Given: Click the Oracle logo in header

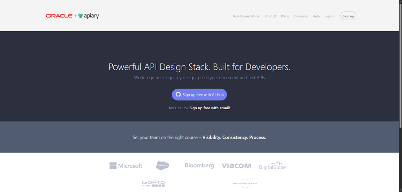Looking at the screenshot, I should click(59, 16).
